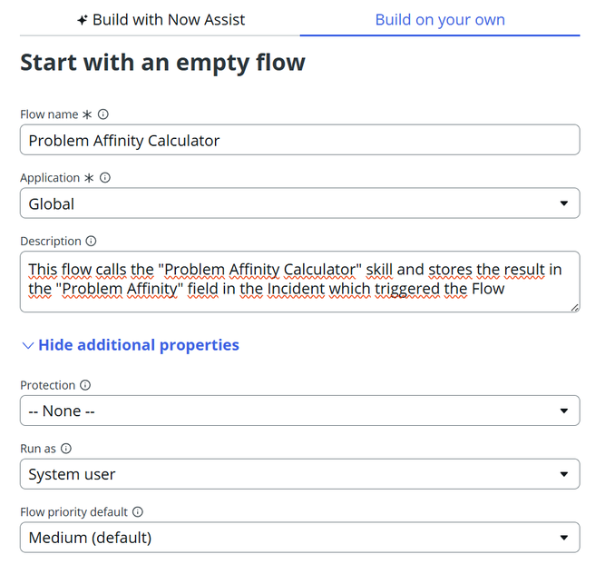
Task: Click into the Flow name text field
Action: [299, 140]
